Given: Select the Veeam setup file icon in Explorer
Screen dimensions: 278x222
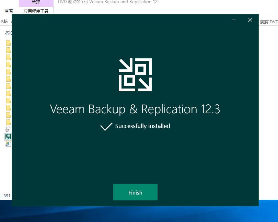Looking at the screenshot, I should tap(8, 137).
